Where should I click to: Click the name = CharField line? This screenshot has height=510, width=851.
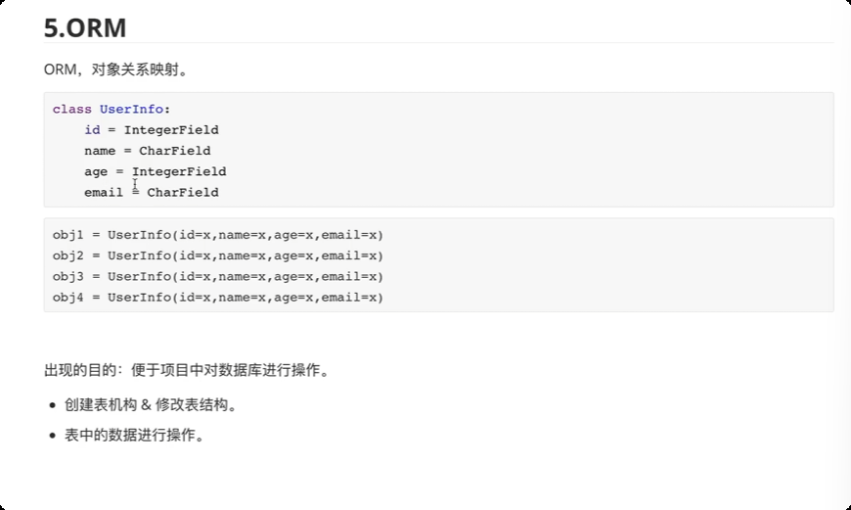(x=148, y=151)
